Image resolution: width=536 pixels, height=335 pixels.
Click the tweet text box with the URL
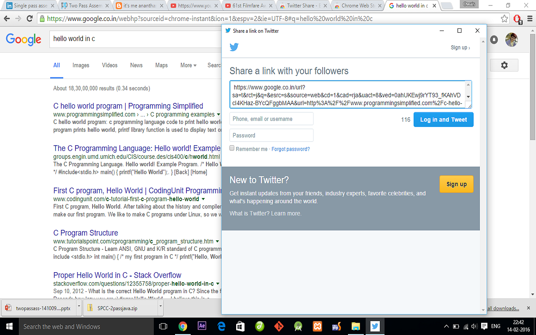pyautogui.click(x=350, y=95)
